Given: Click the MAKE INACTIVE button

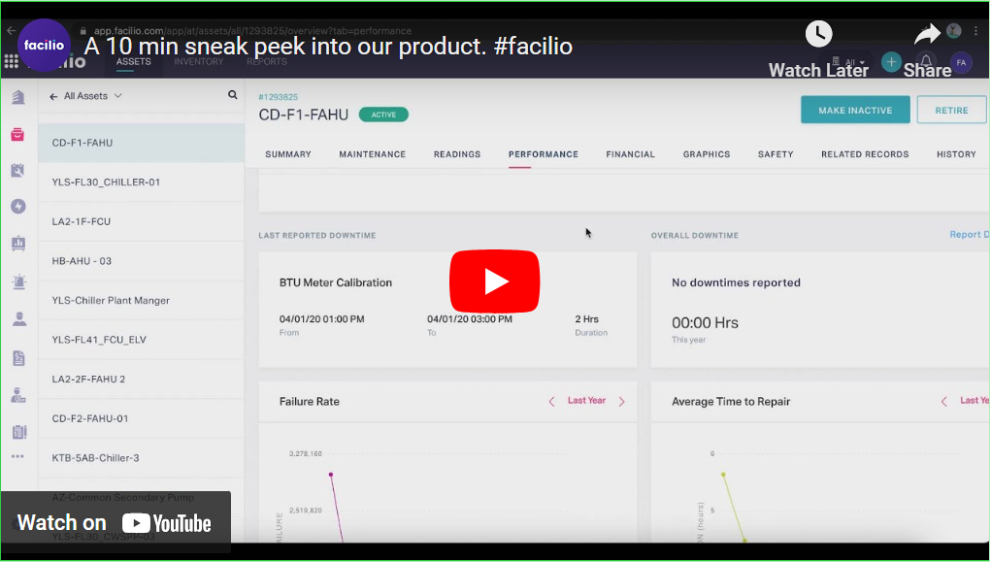Looking at the screenshot, I should (855, 109).
